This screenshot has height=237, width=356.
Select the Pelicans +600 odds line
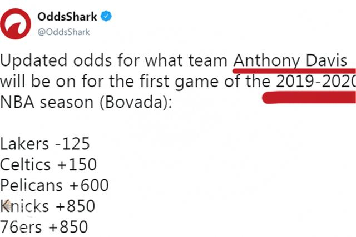click(x=55, y=185)
